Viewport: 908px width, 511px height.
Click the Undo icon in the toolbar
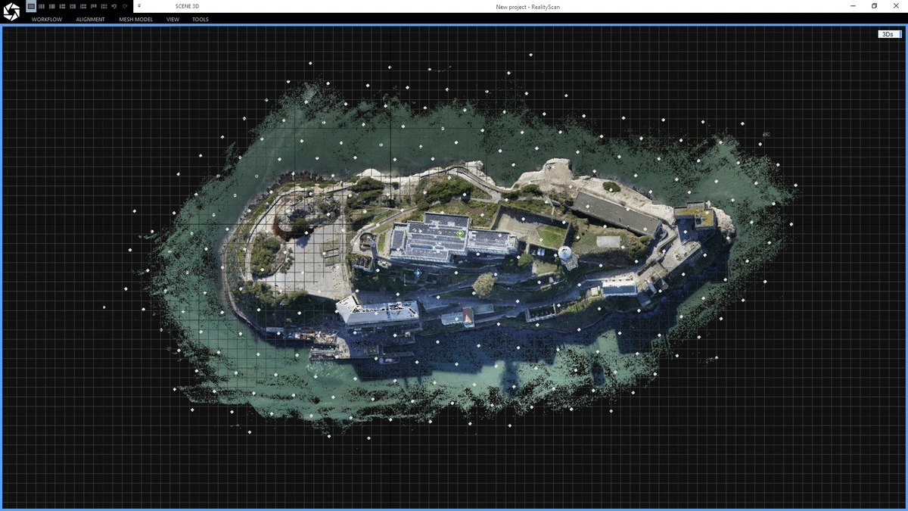114,6
